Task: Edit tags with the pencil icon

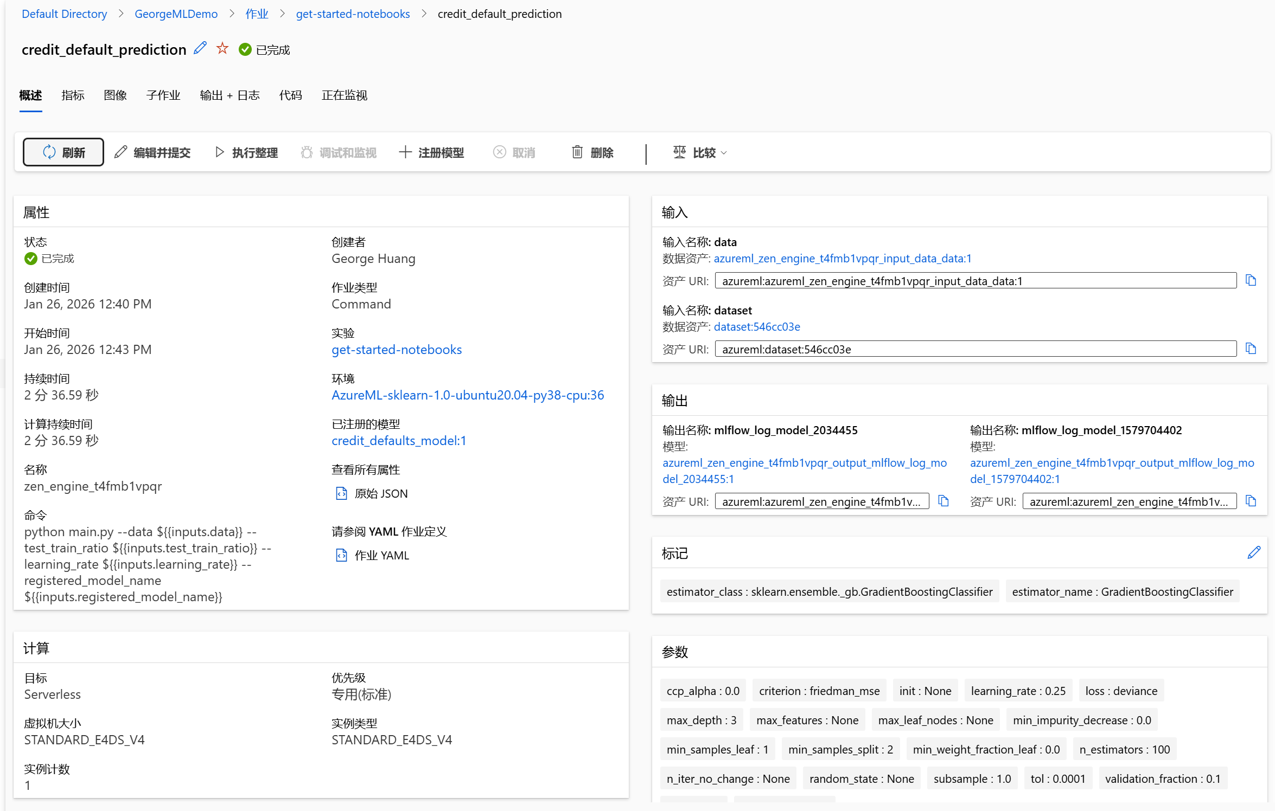Action: [x=1254, y=553]
